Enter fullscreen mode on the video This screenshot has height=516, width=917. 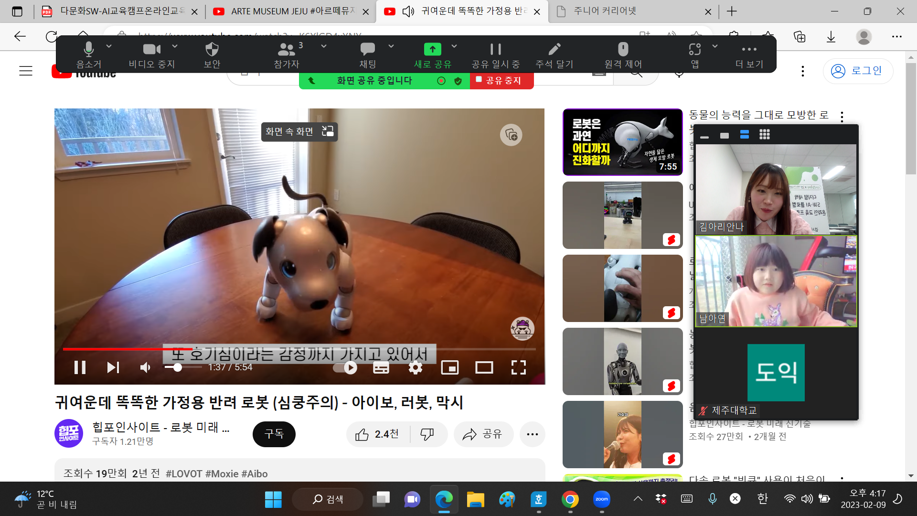click(518, 367)
